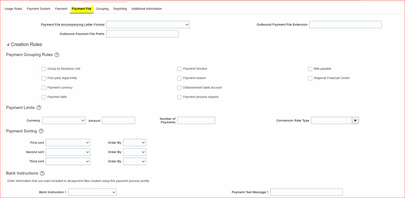The height and width of the screenshot is (198, 405).
Task: Check First party legal entity grouping
Action: pos(44,78)
